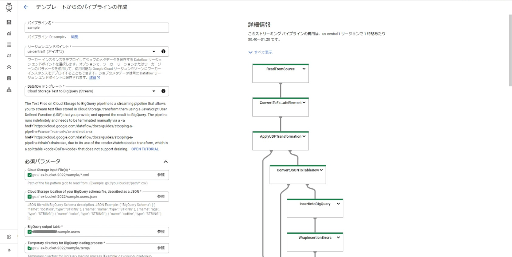Open the Overview dashboard sidebar icon

[9, 22]
